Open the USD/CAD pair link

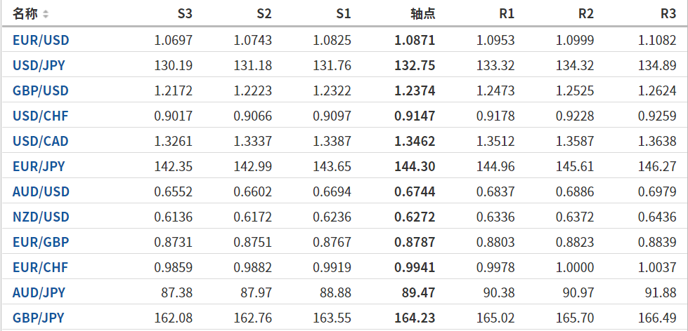[x=41, y=141]
